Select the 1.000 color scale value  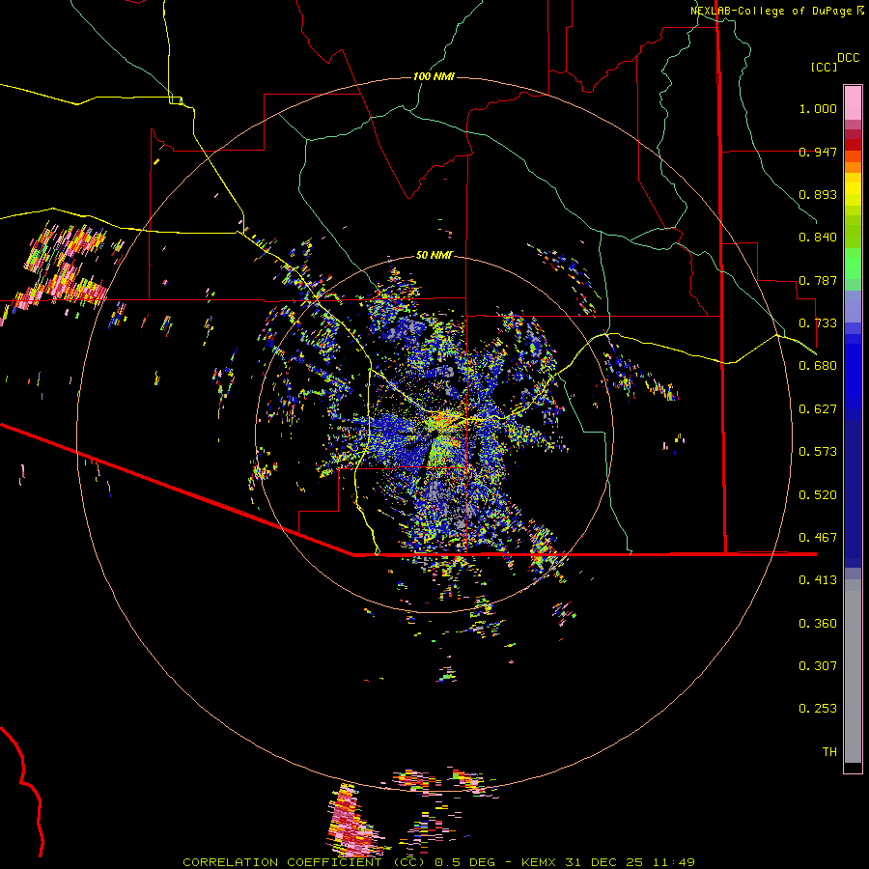pyautogui.click(x=818, y=108)
